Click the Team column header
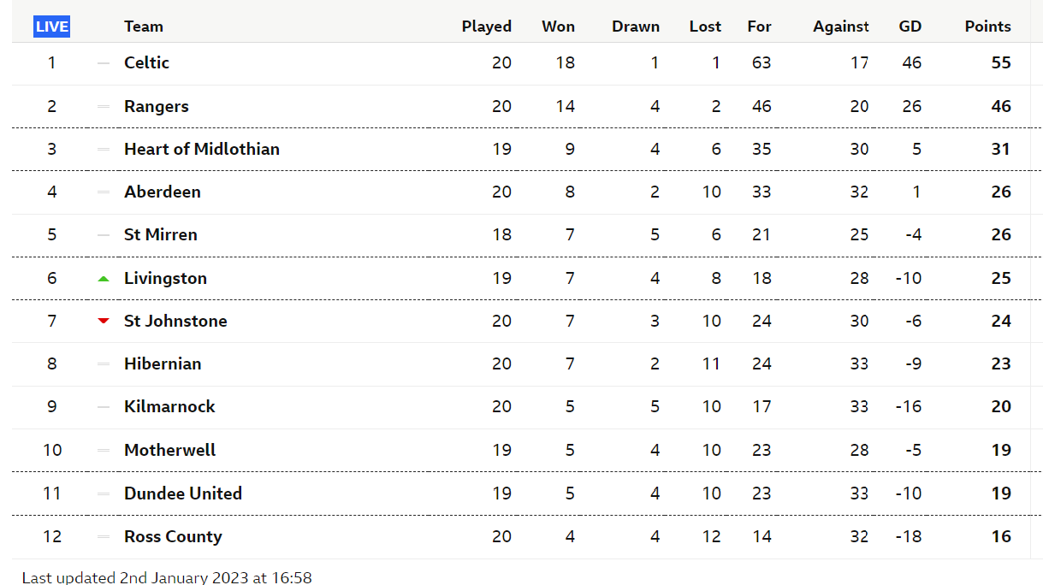 tap(143, 27)
